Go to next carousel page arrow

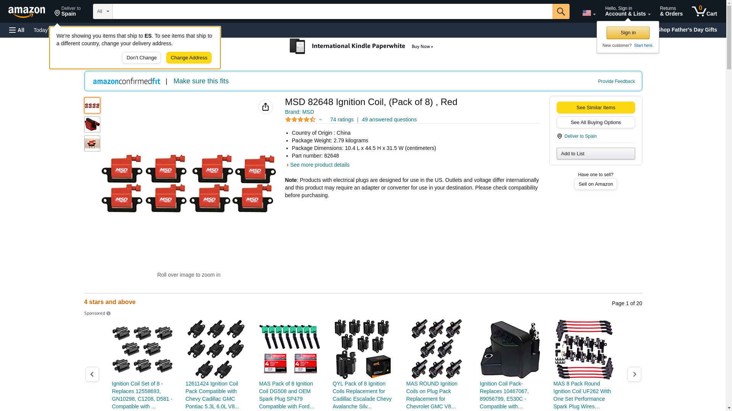634,374
